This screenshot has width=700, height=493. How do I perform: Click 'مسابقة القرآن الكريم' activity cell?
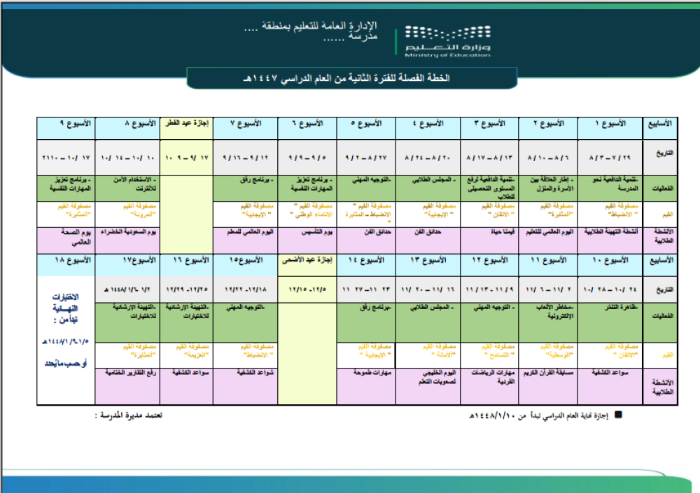[548, 373]
